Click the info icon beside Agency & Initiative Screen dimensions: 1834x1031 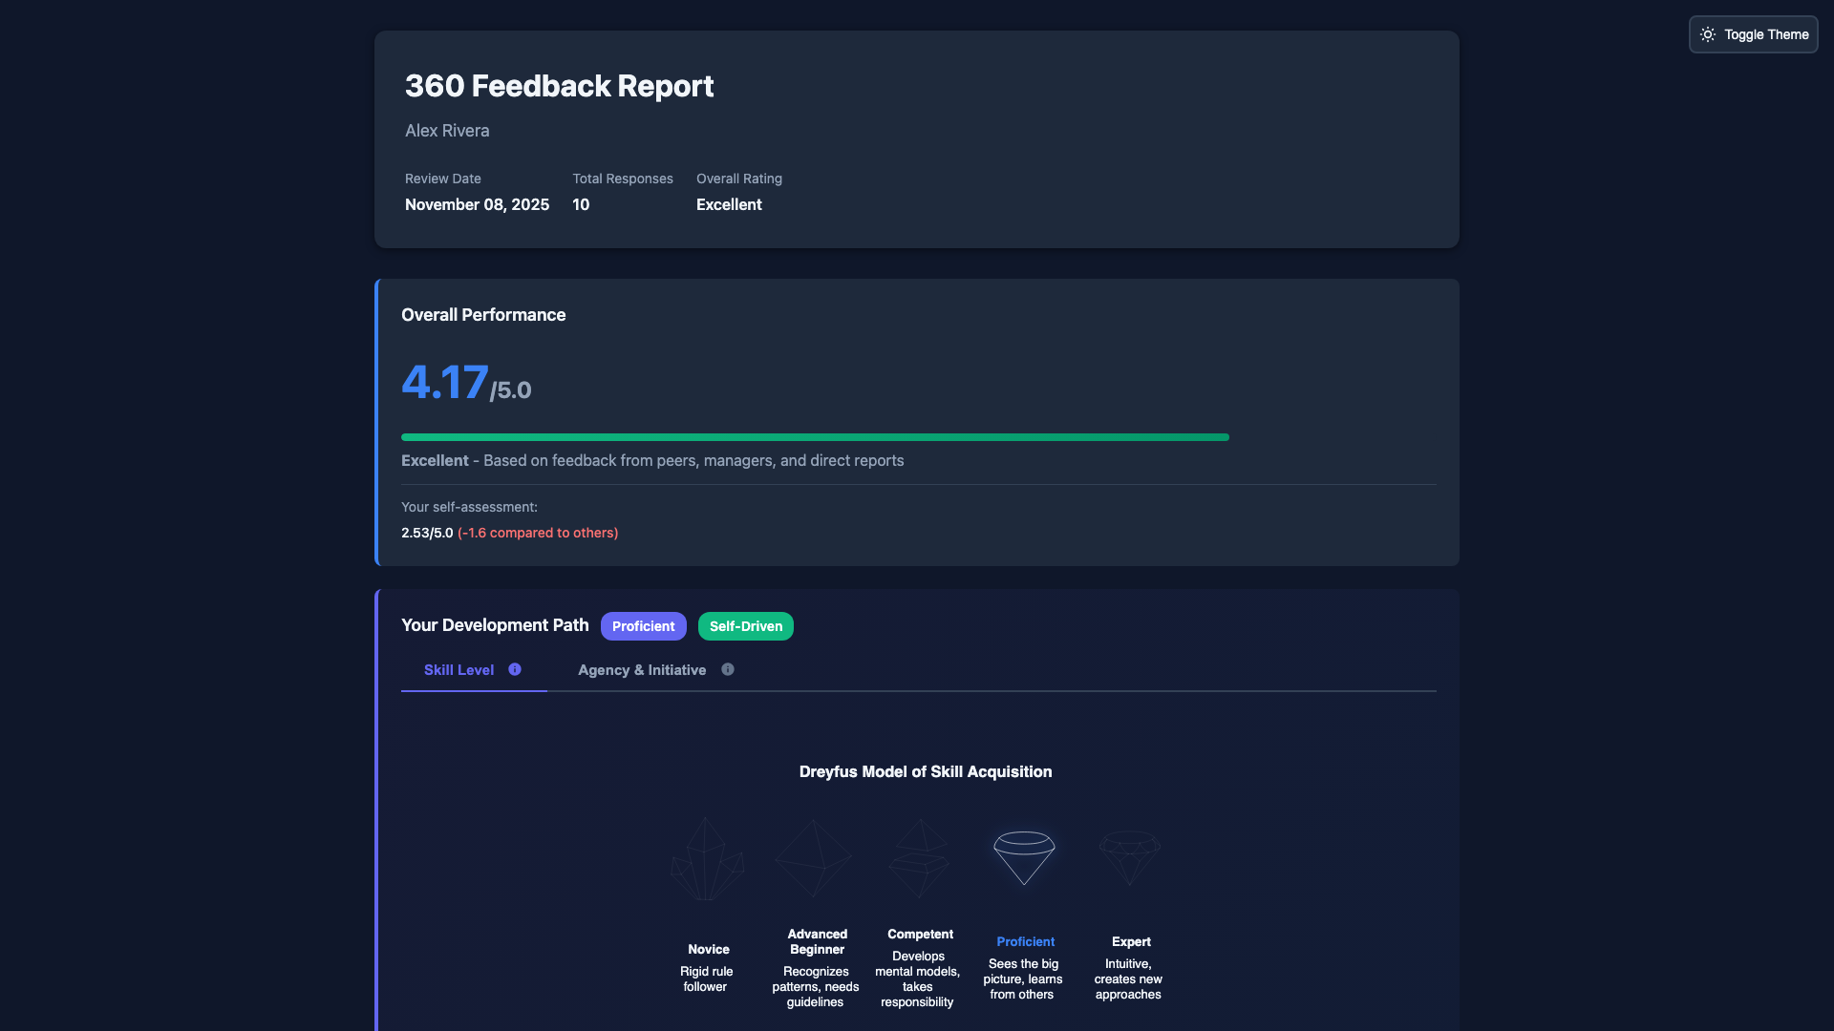[x=727, y=669]
